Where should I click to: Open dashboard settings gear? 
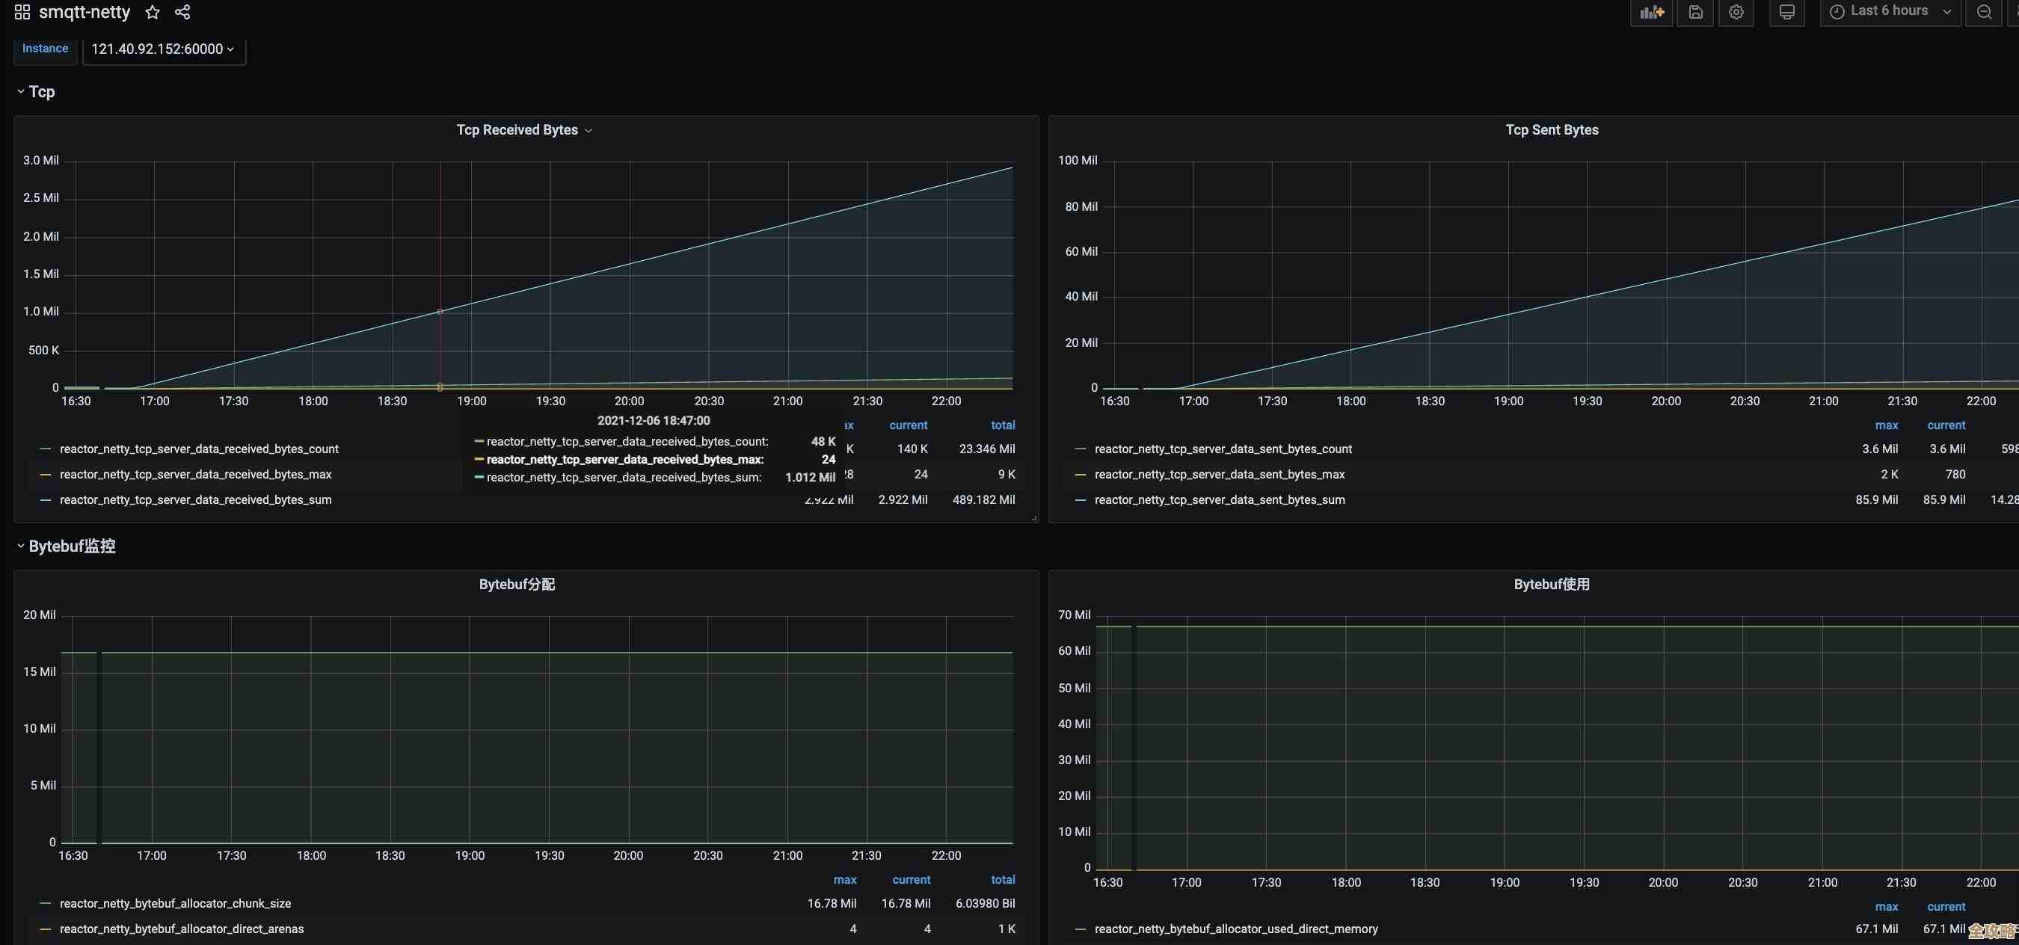click(x=1736, y=12)
